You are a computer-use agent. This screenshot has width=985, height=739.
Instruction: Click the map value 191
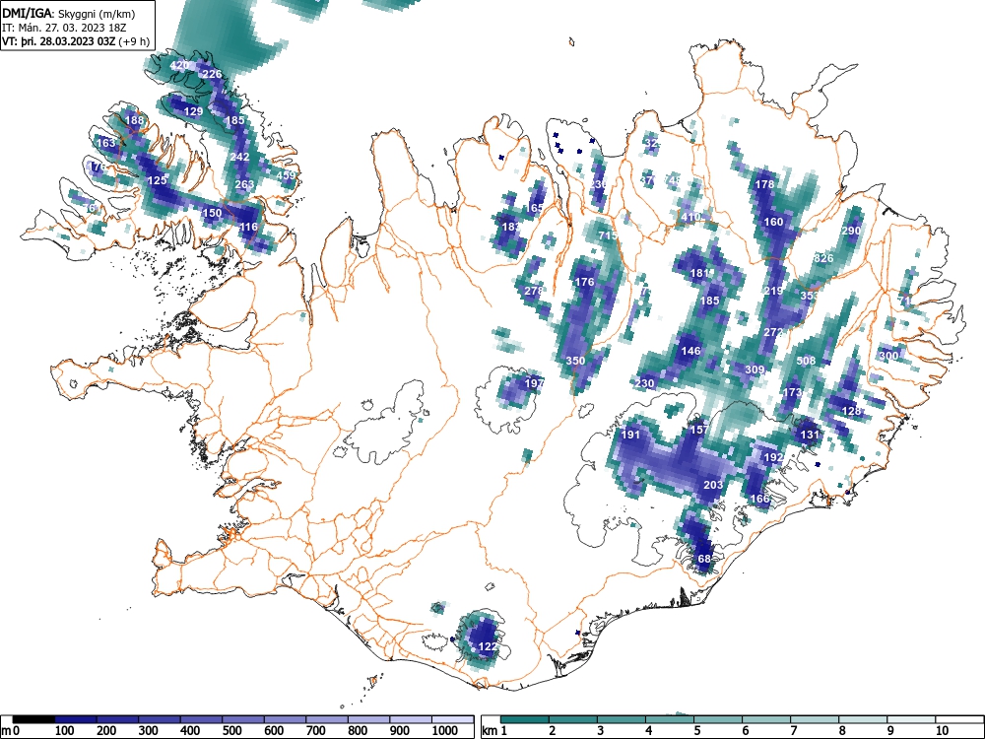click(630, 435)
